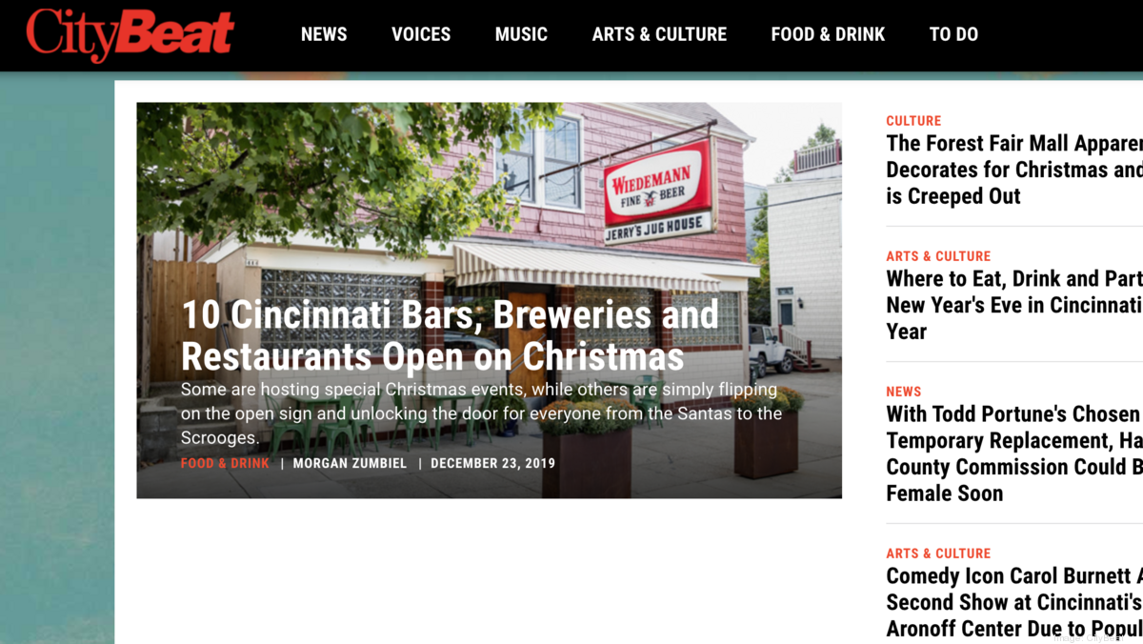The image size is (1143, 644).
Task: Click the FOOD & DRINK category tag under the headline
Action: click(225, 463)
